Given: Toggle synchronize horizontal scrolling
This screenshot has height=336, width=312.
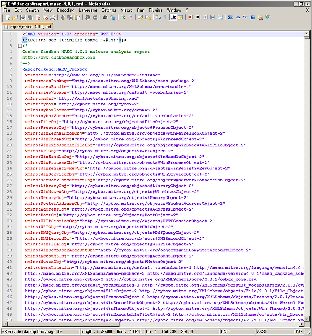Looking at the screenshot, I should pos(148,17).
